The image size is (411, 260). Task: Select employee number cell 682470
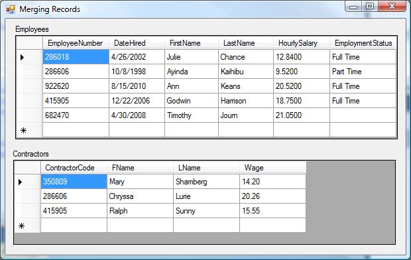(x=76, y=115)
